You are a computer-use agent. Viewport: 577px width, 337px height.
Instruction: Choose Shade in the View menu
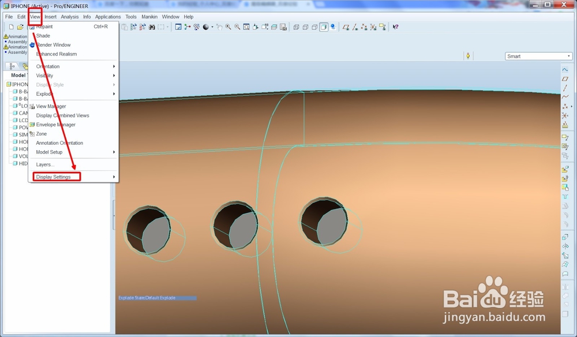pyautogui.click(x=74, y=36)
